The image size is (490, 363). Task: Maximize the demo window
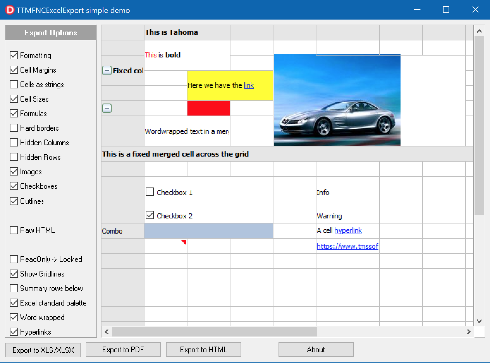[x=446, y=10]
